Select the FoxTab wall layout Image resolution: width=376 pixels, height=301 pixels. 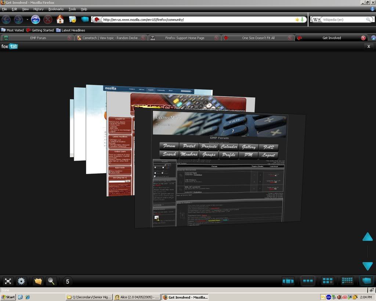tap(347, 281)
